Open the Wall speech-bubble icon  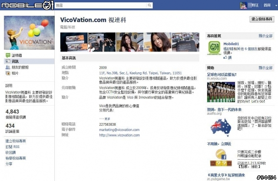[x=8, y=55]
